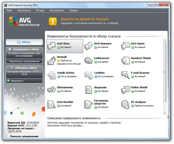Viewport: 174px width, 144px height.
Task: Open the Компоненты menu
Action: (24, 11)
